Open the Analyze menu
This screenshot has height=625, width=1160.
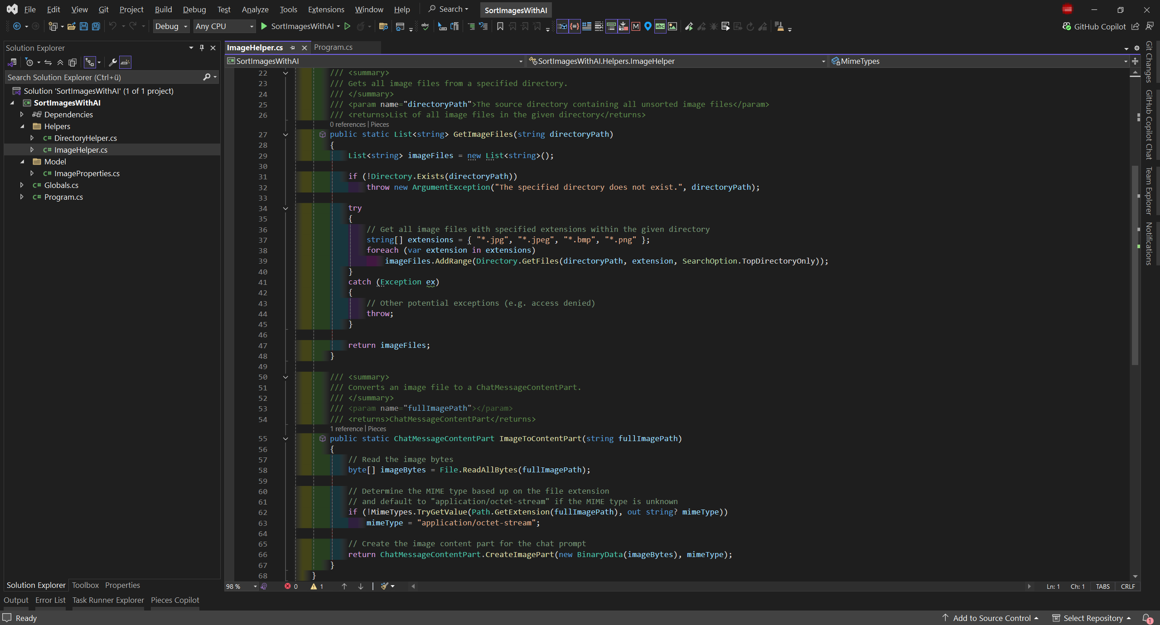[255, 10]
